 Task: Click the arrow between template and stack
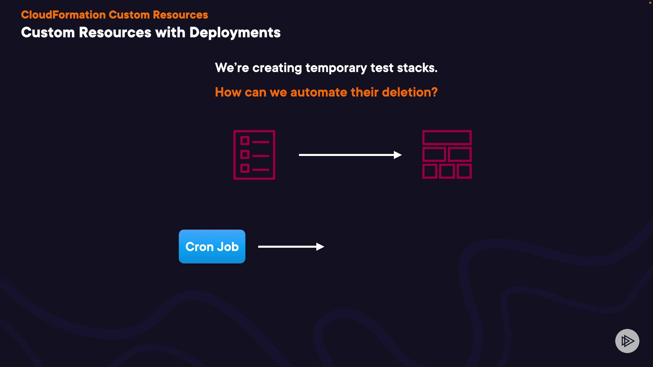click(x=350, y=155)
